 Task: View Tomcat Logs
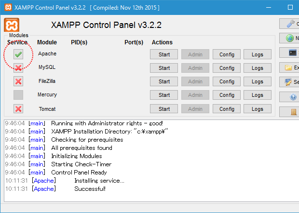[258, 109]
